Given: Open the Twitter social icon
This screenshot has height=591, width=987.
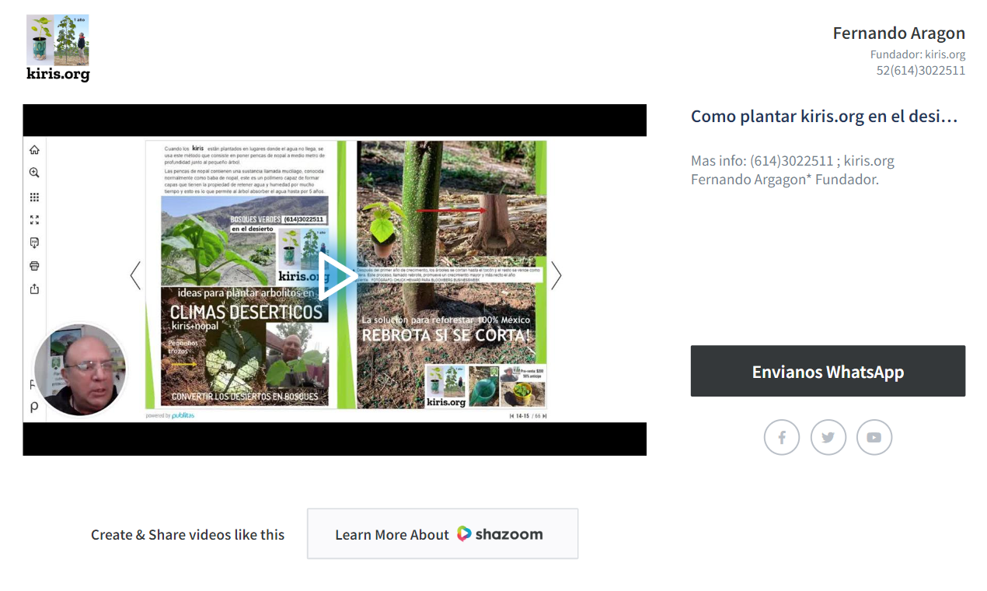Looking at the screenshot, I should pos(828,438).
